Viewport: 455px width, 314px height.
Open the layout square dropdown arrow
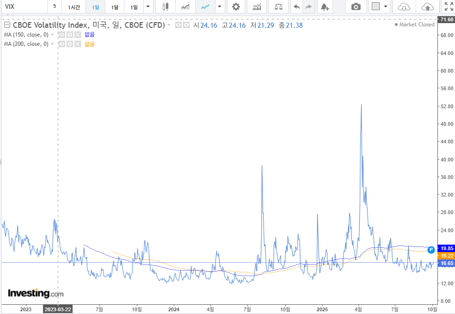(x=386, y=6)
